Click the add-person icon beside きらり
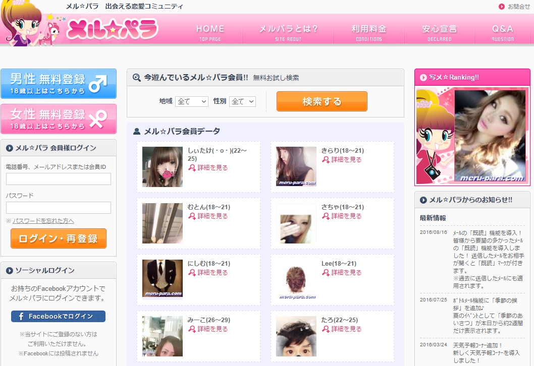Screen dimensions: 534x366 pyautogui.click(x=326, y=160)
